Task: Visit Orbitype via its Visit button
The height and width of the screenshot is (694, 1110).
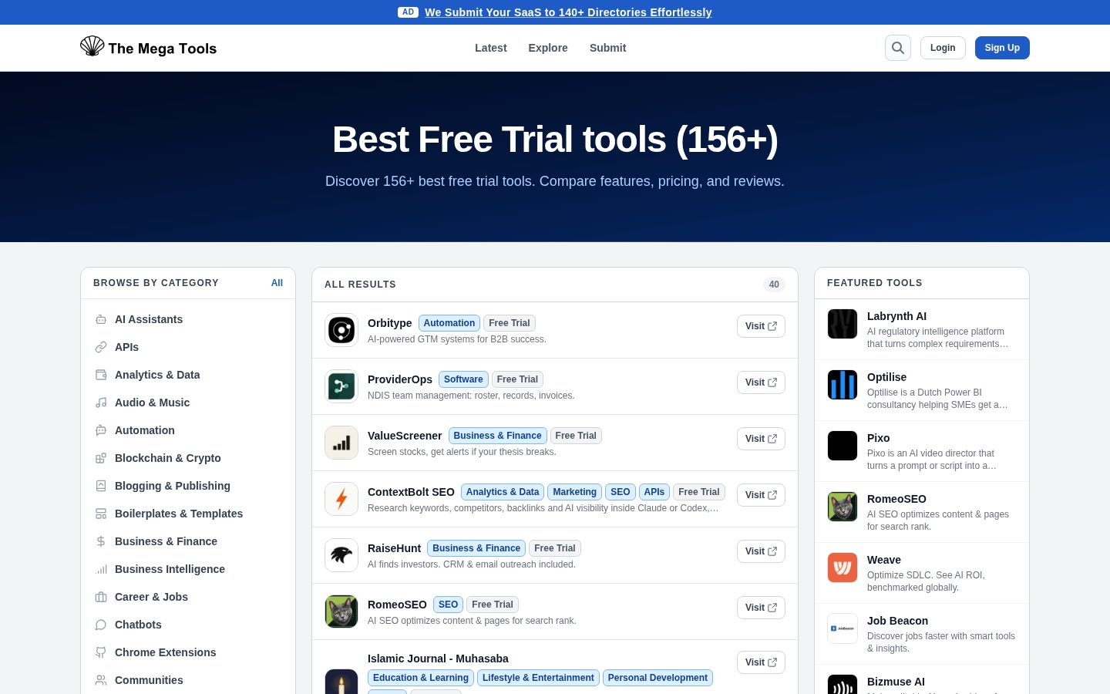Action: pos(761,326)
